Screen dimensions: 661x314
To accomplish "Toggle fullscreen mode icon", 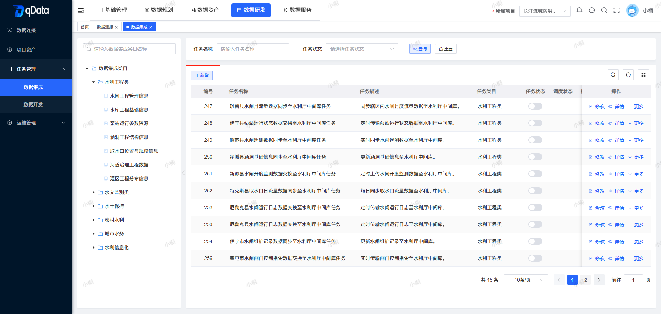I will coord(617,10).
